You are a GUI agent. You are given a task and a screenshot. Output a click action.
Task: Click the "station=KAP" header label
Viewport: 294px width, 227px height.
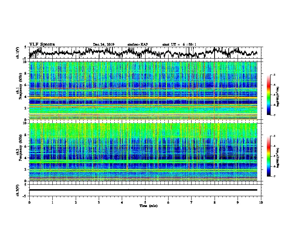pos(138,45)
